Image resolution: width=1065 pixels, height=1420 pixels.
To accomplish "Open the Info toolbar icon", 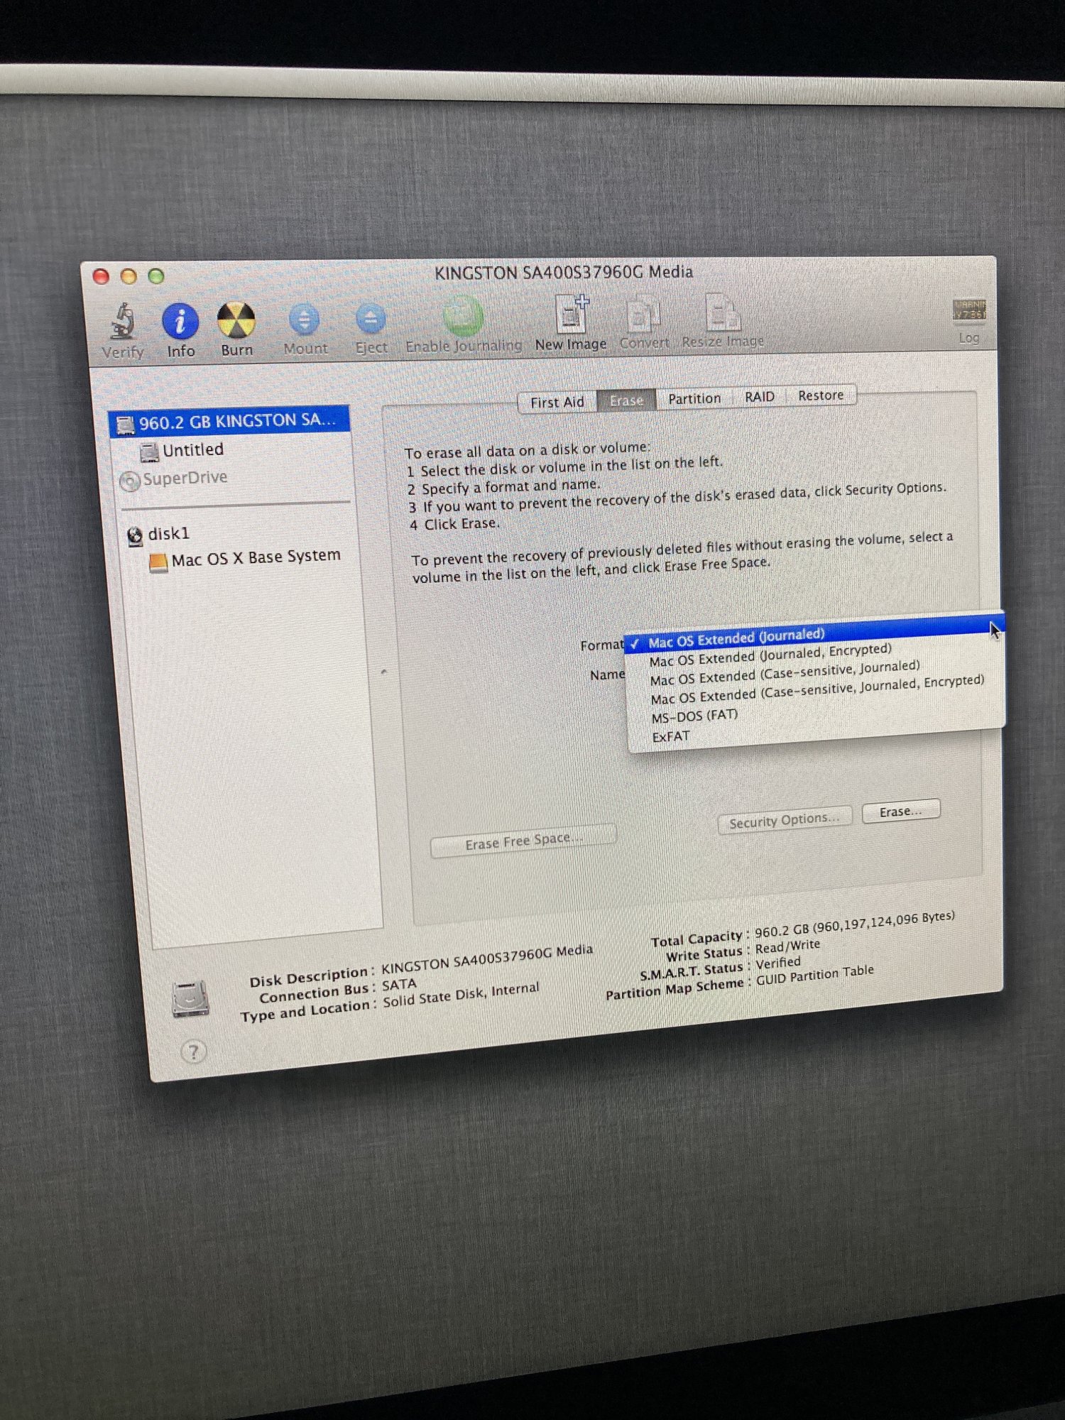I will point(180,320).
